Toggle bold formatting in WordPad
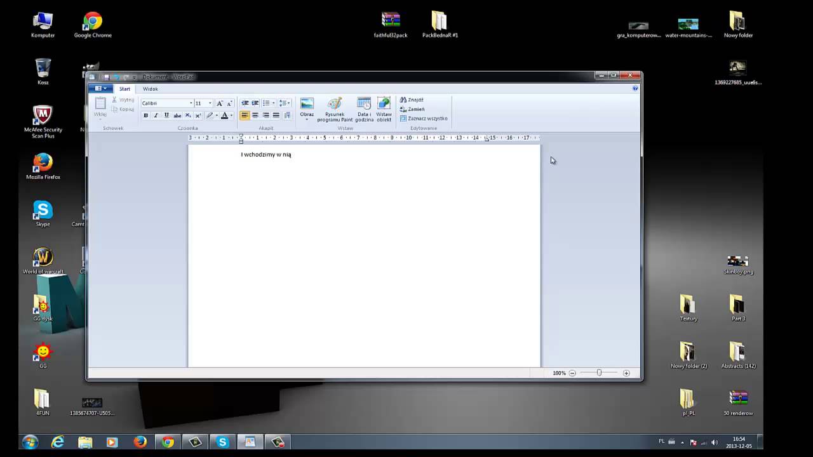 point(145,116)
